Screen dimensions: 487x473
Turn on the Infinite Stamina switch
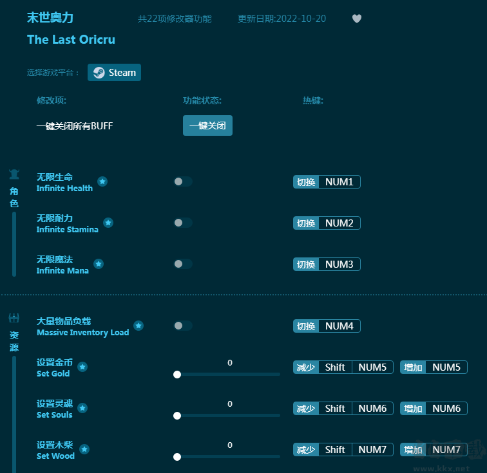click(x=183, y=223)
